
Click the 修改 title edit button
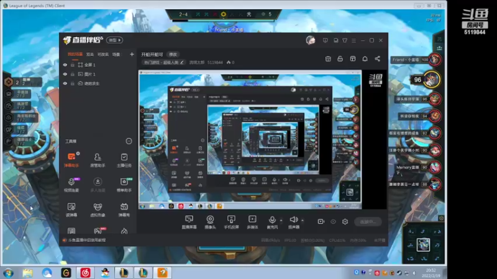click(173, 55)
